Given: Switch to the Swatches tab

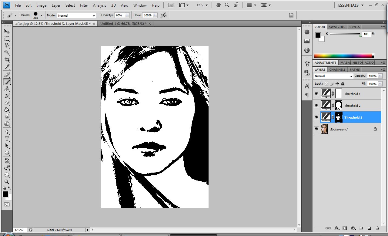Looking at the screenshot, I should [x=337, y=27].
